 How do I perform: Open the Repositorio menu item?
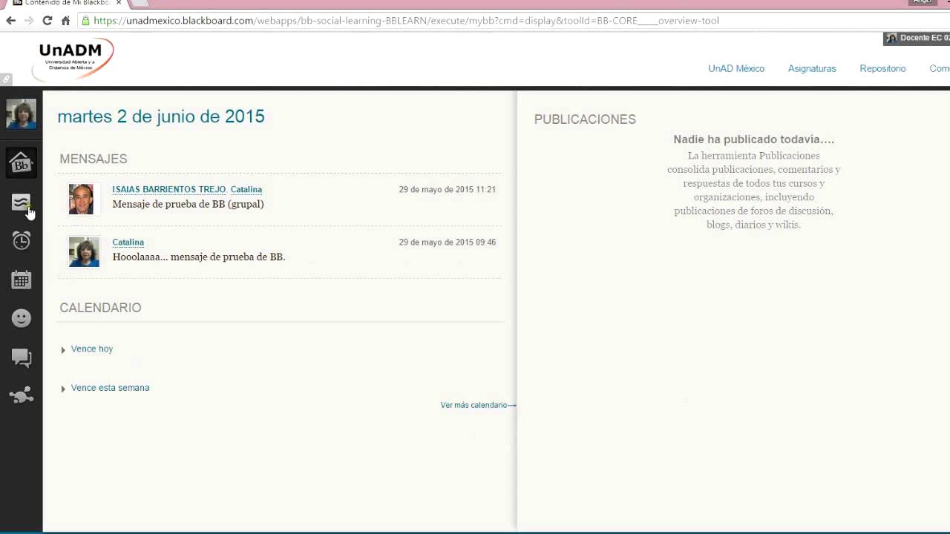[x=882, y=68]
